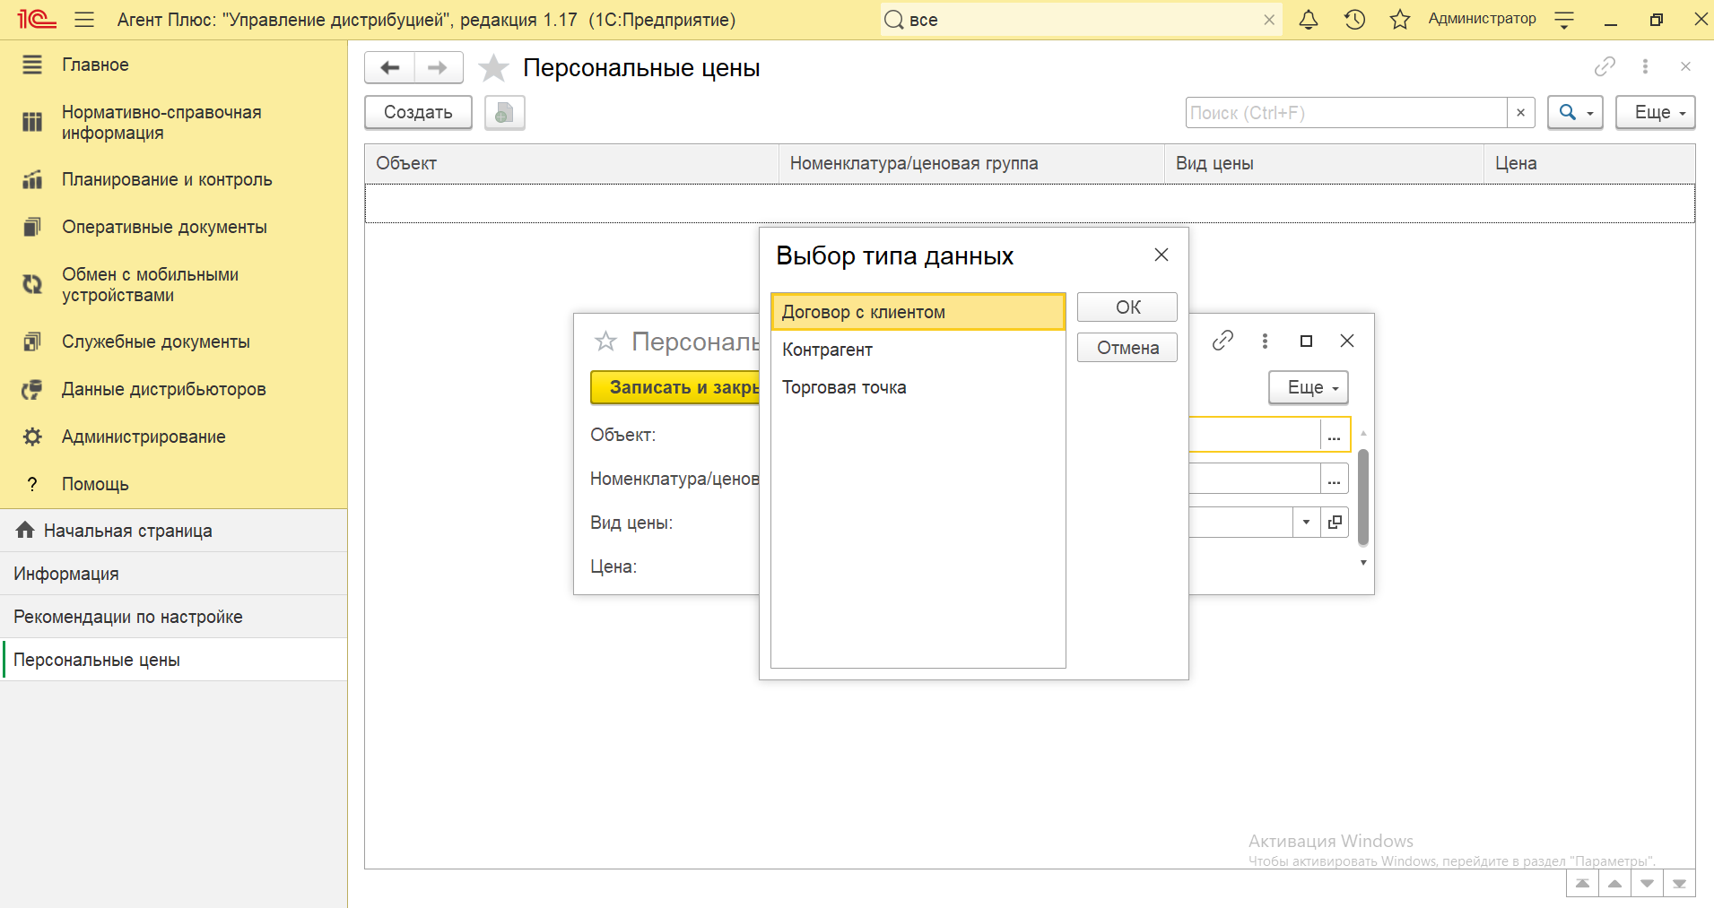Viewport: 1714px width, 908px height.
Task: Sort by Объект column header
Action: 571,163
